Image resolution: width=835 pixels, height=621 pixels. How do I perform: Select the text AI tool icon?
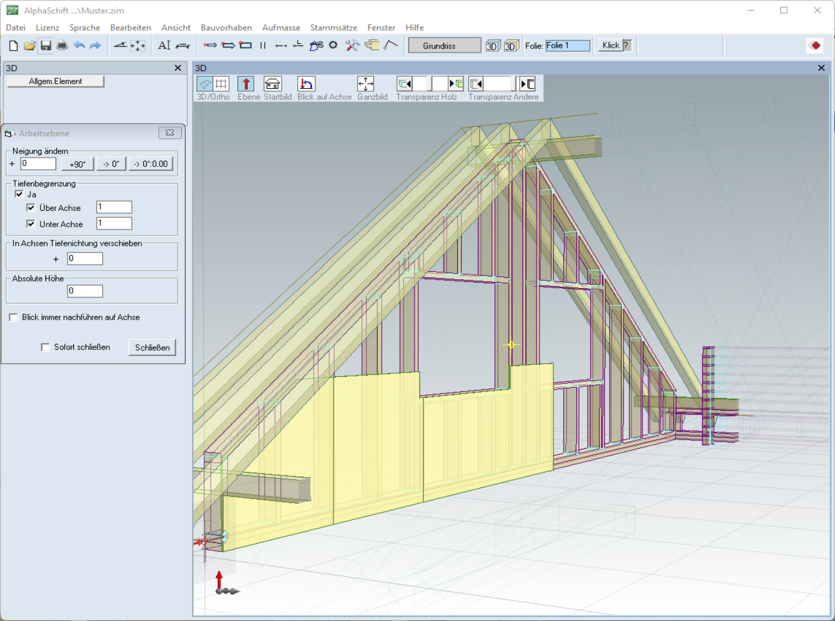tap(164, 45)
